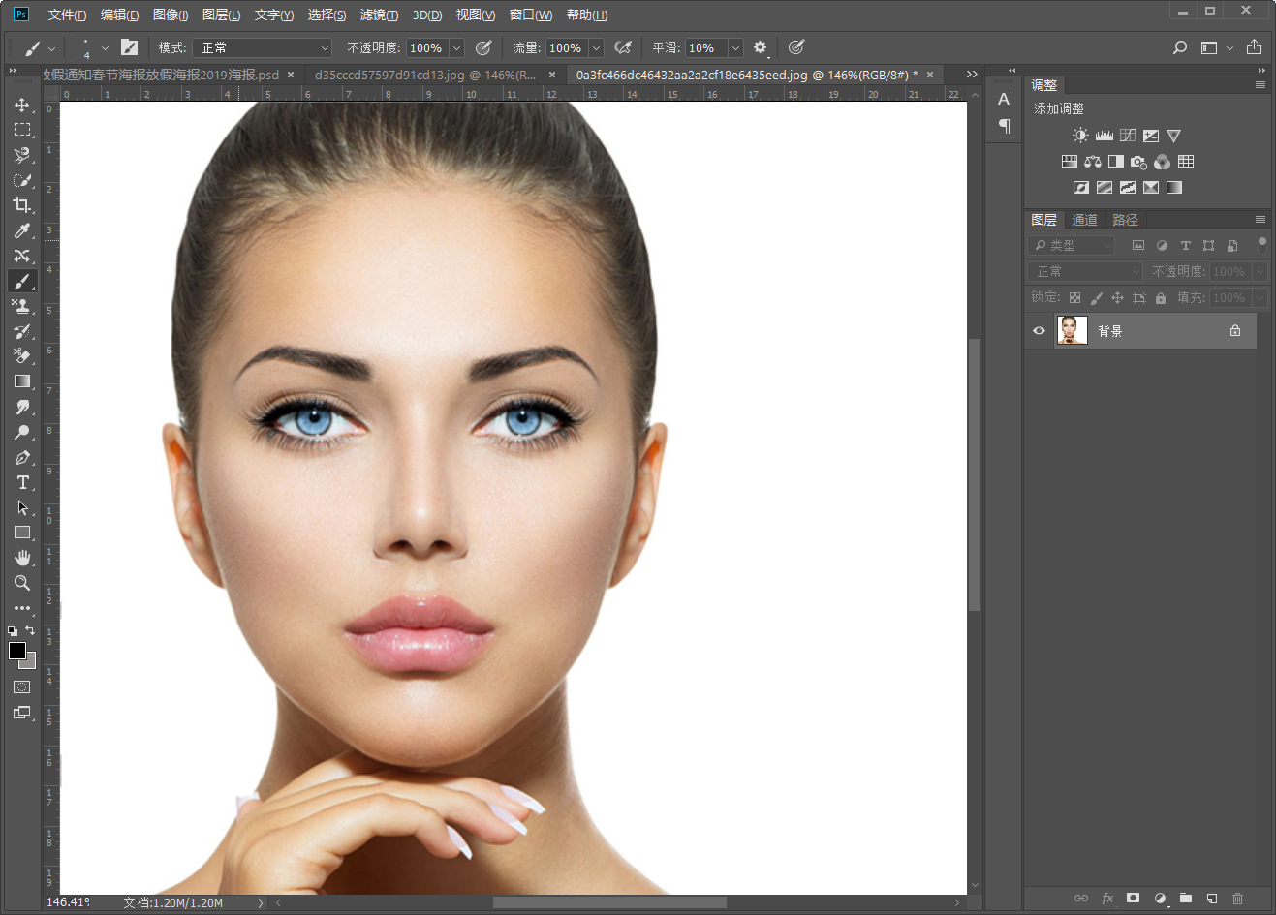The image size is (1276, 915).
Task: Select the Crop tool
Action: (x=21, y=205)
